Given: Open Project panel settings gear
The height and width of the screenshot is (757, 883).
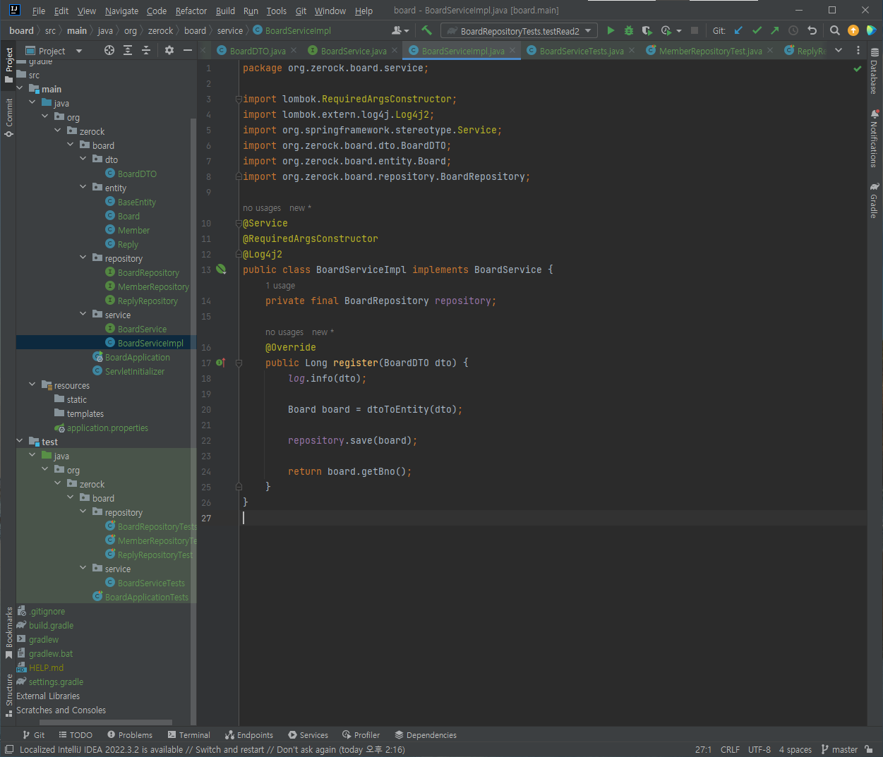Looking at the screenshot, I should point(169,50).
